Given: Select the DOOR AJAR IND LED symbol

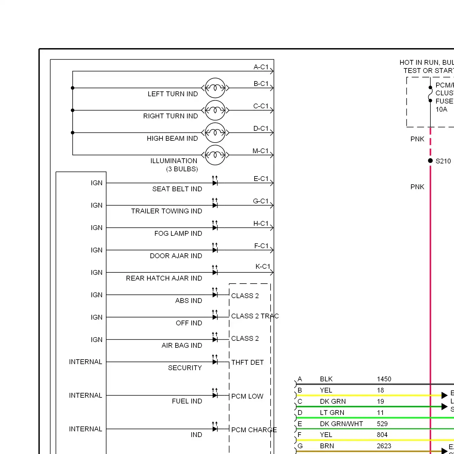Looking at the screenshot, I should tap(215, 248).
